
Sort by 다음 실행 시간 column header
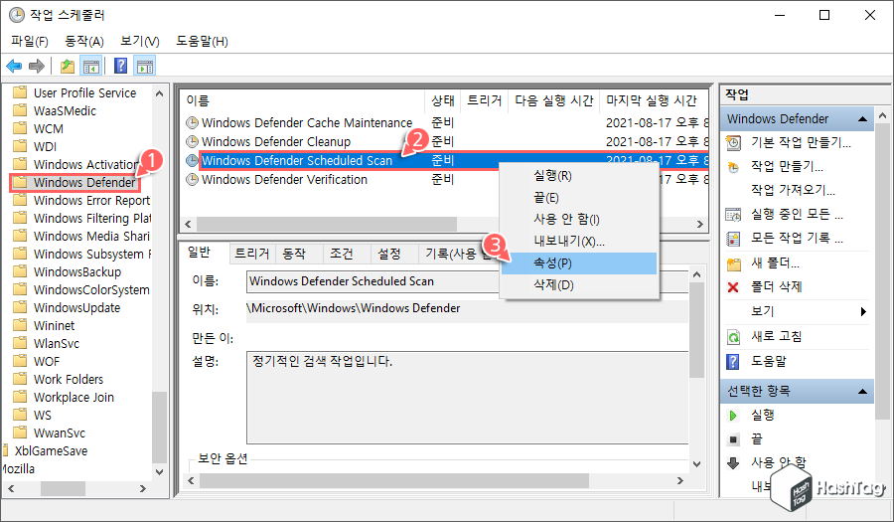point(553,101)
